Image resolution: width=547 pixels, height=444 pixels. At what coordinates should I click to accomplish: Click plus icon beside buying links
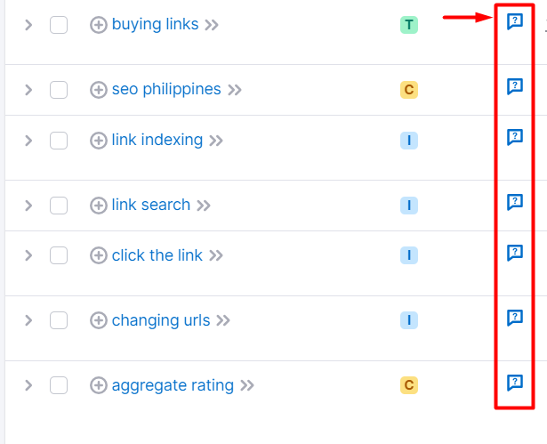point(99,25)
